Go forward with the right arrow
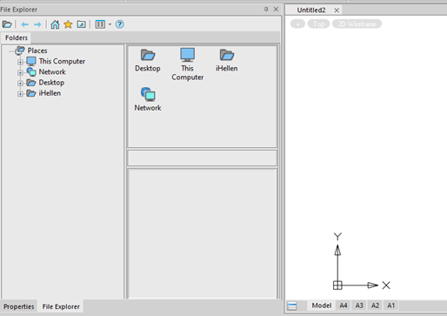447x316 pixels. [37, 24]
